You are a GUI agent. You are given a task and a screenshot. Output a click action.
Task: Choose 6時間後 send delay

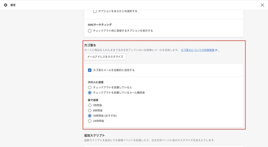pyautogui.click(x=89, y=111)
